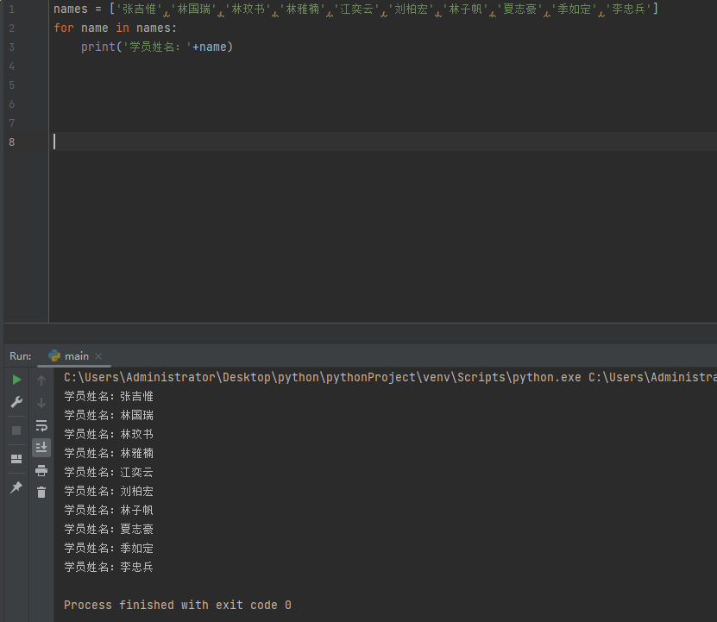The height and width of the screenshot is (622, 717).
Task: Open run configuration wrench icon
Action: coord(16,402)
